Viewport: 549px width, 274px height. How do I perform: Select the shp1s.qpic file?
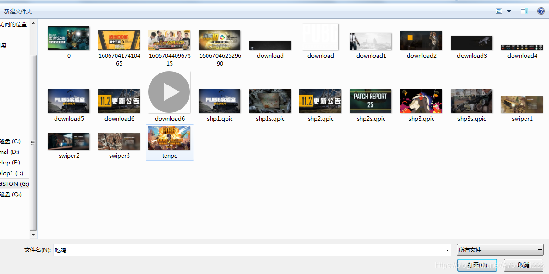point(270,105)
